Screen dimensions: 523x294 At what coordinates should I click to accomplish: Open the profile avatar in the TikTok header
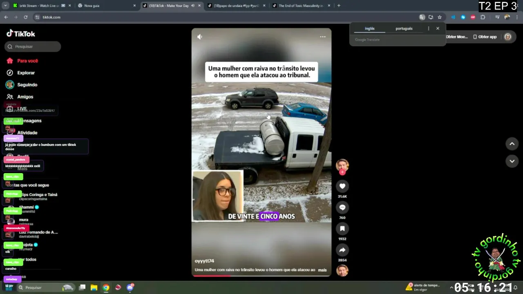click(508, 37)
